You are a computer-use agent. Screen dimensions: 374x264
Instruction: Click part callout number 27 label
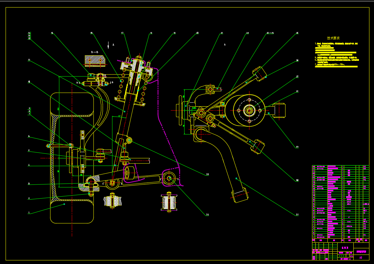pyautogui.click(x=297, y=77)
